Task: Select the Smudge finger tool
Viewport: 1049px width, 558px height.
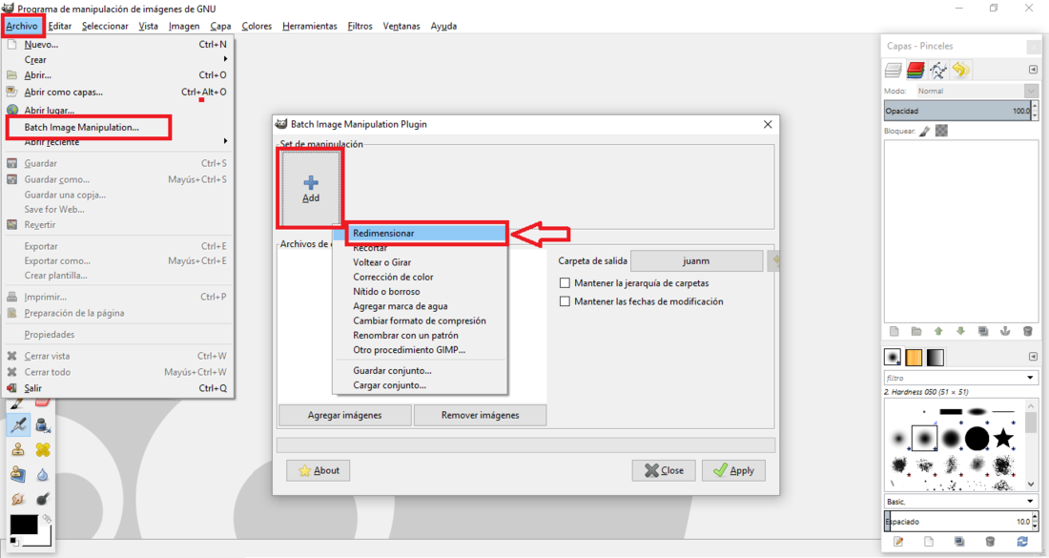Action: [x=18, y=499]
